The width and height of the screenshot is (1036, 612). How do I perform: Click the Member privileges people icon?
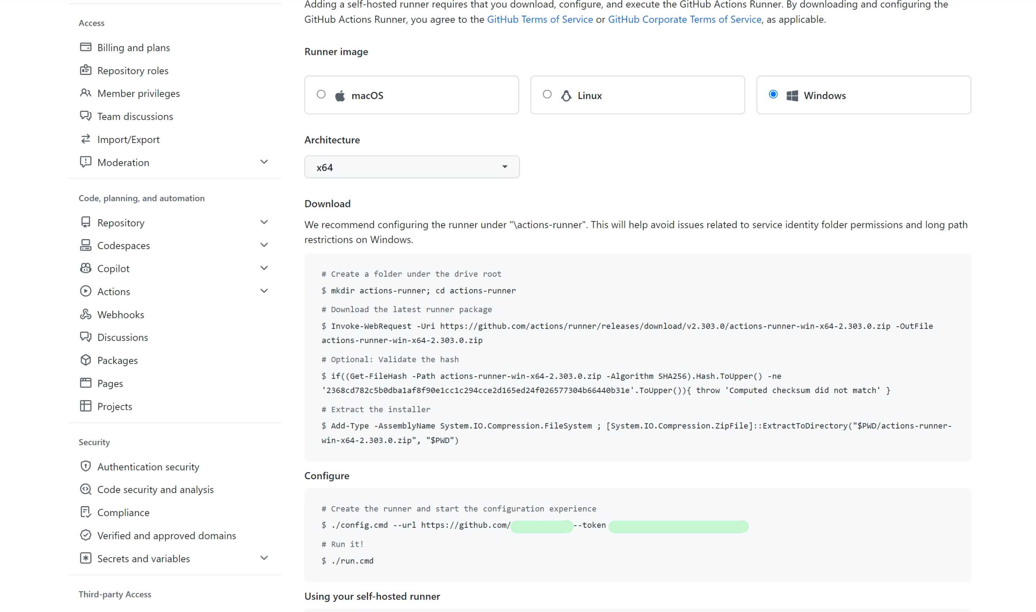pos(85,93)
